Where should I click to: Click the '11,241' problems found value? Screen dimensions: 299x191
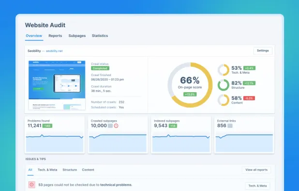[x=34, y=126]
